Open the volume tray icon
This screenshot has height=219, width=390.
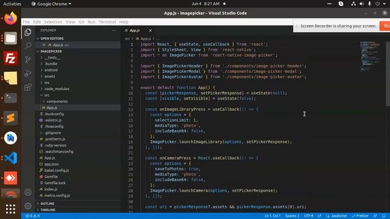[361, 4]
